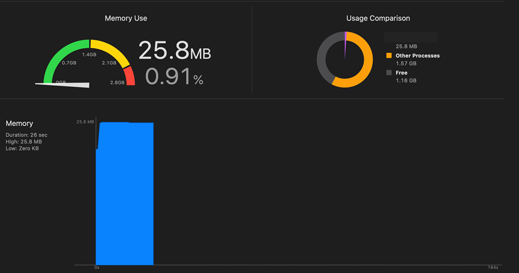Click the blue memory usage graph area

pos(124,193)
